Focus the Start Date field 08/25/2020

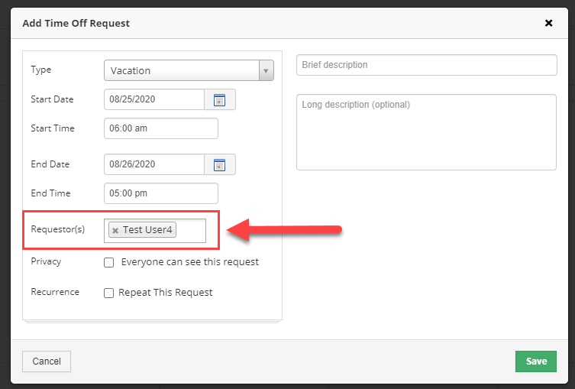point(153,100)
